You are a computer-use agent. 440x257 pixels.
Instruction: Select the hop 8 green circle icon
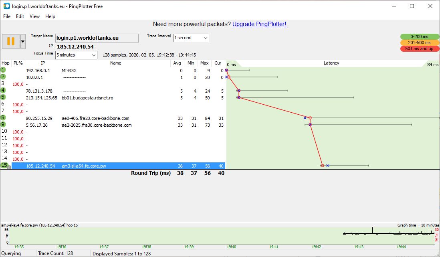coord(3,117)
